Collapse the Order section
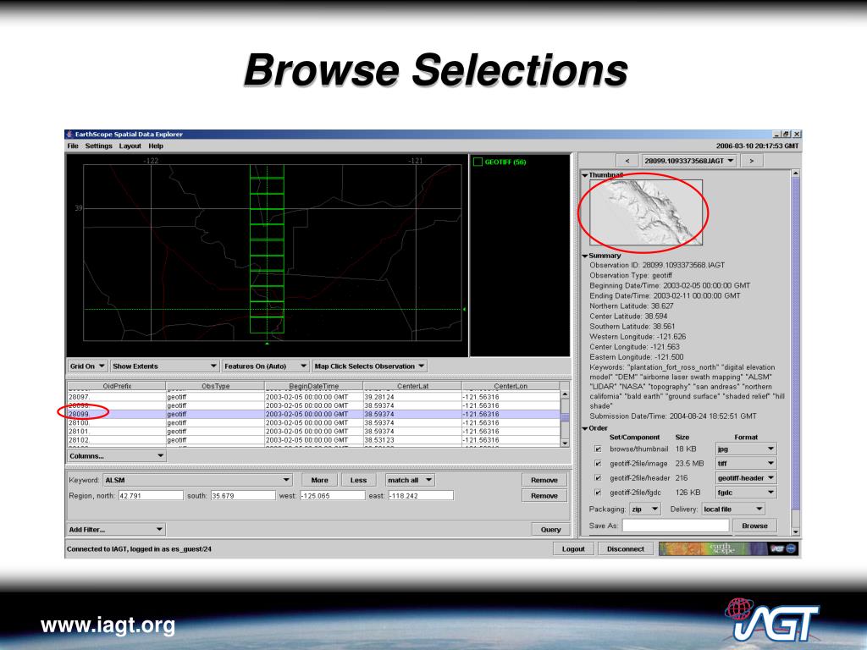Screen dimensions: 867x650 click(x=585, y=428)
